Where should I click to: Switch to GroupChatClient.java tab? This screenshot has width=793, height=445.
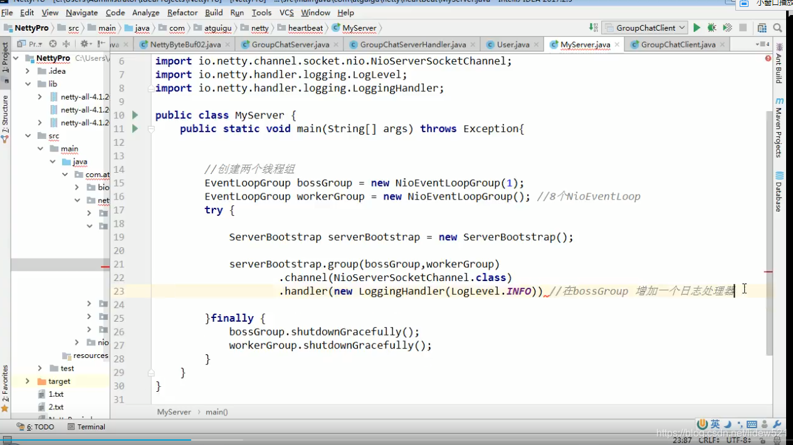pos(678,44)
